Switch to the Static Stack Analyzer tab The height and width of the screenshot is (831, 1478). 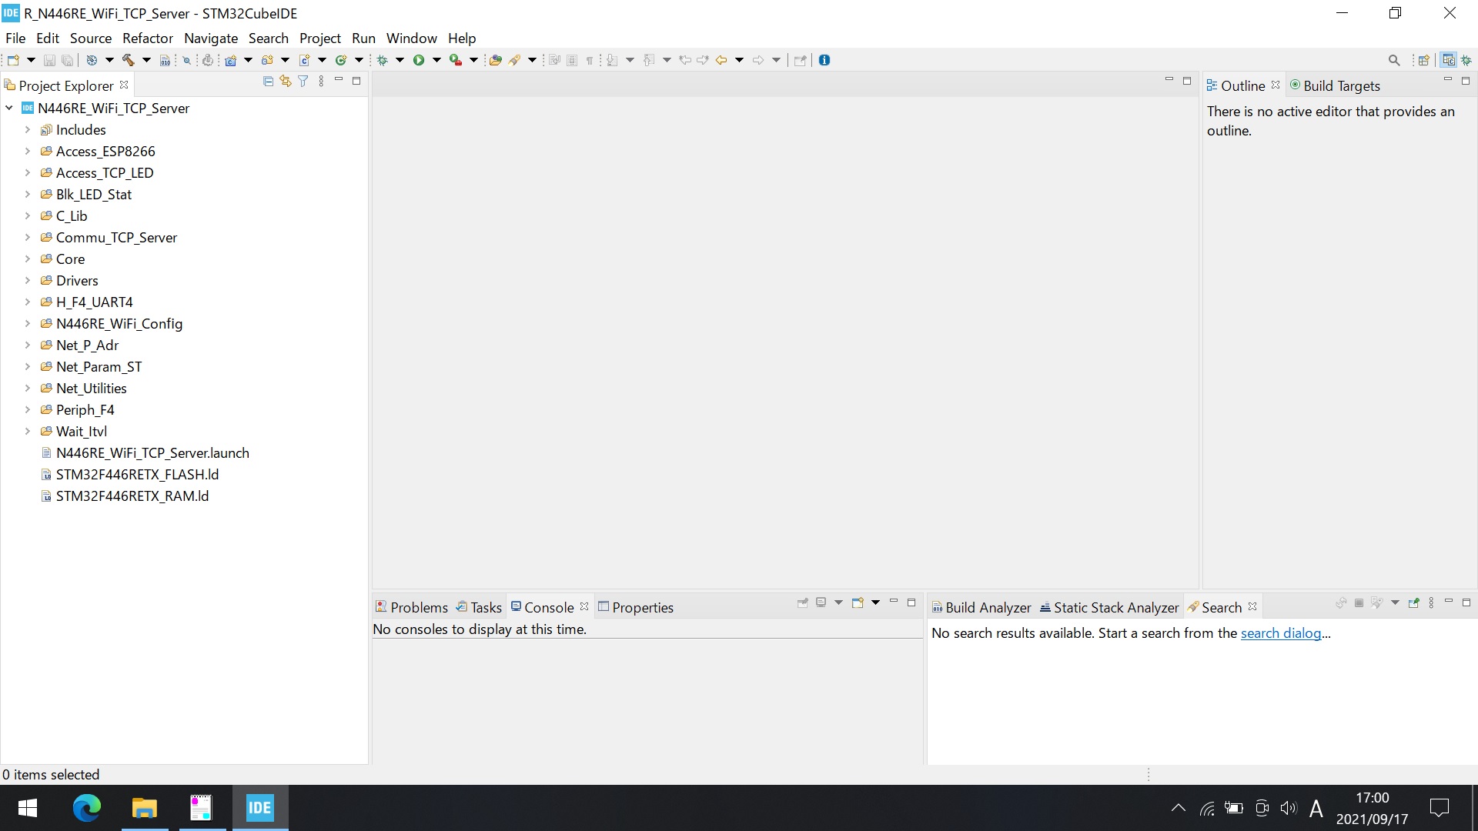[1109, 607]
